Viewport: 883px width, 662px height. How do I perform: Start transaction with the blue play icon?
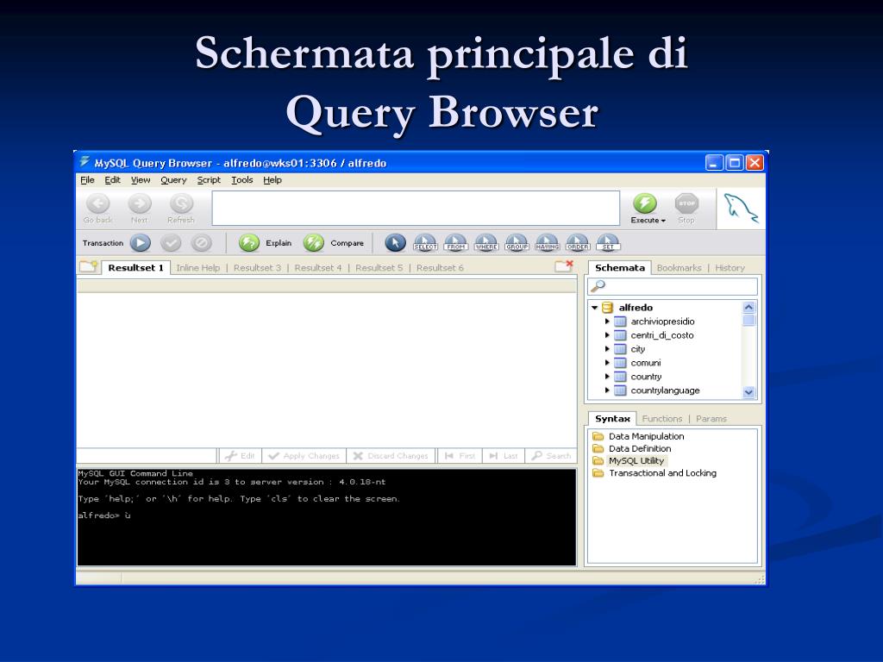pyautogui.click(x=141, y=243)
